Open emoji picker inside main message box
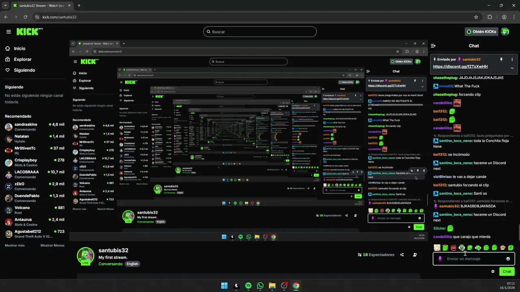520x292 pixels. [508, 259]
